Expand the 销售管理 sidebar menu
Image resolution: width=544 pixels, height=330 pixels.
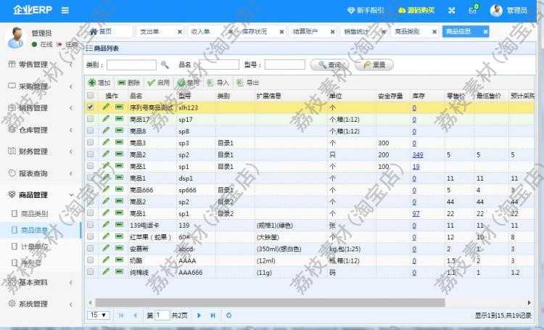click(41, 108)
